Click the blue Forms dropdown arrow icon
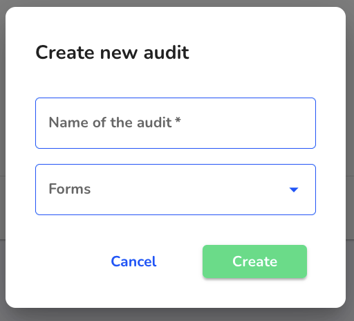Viewport: 354px width, 321px height. [x=294, y=190]
